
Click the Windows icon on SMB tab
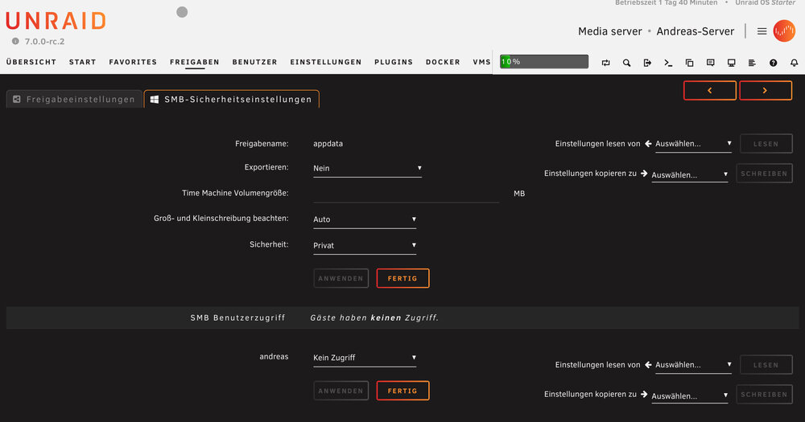(155, 99)
